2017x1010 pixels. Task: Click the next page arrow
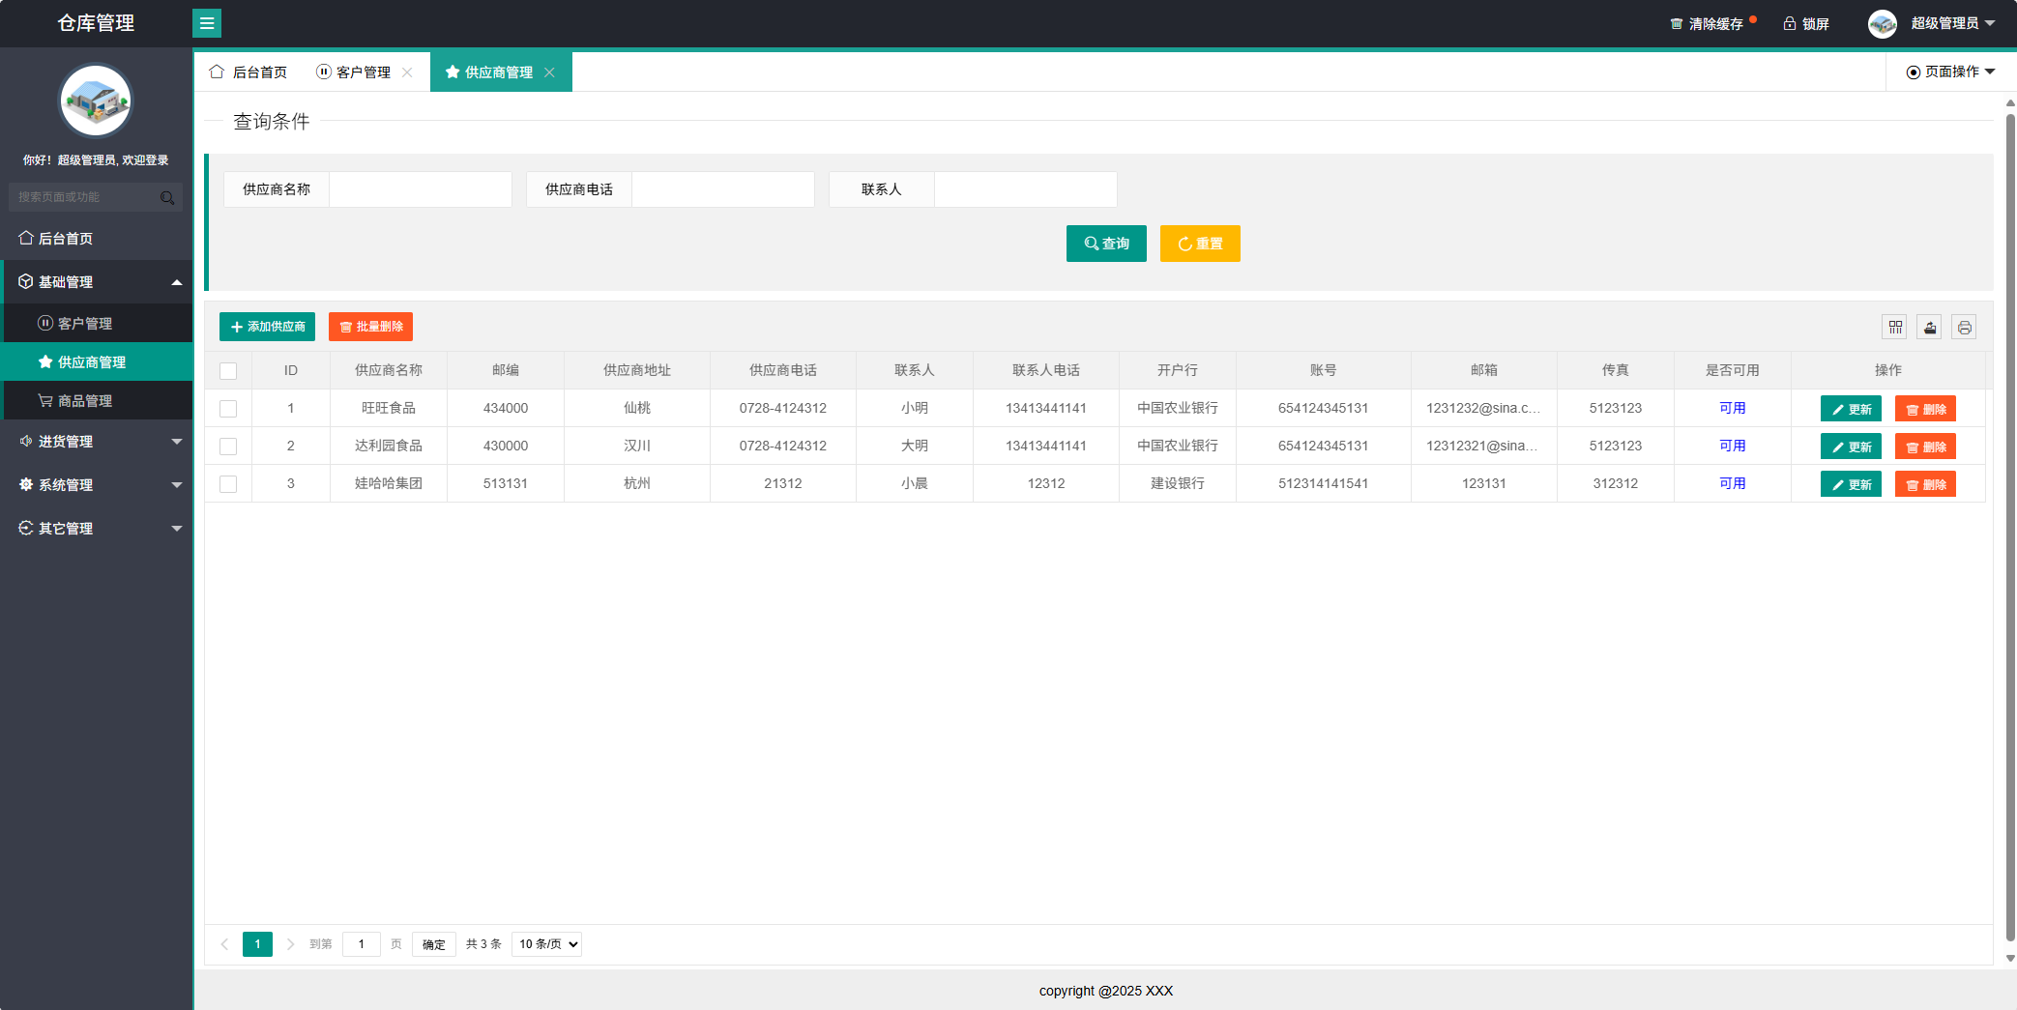point(290,944)
